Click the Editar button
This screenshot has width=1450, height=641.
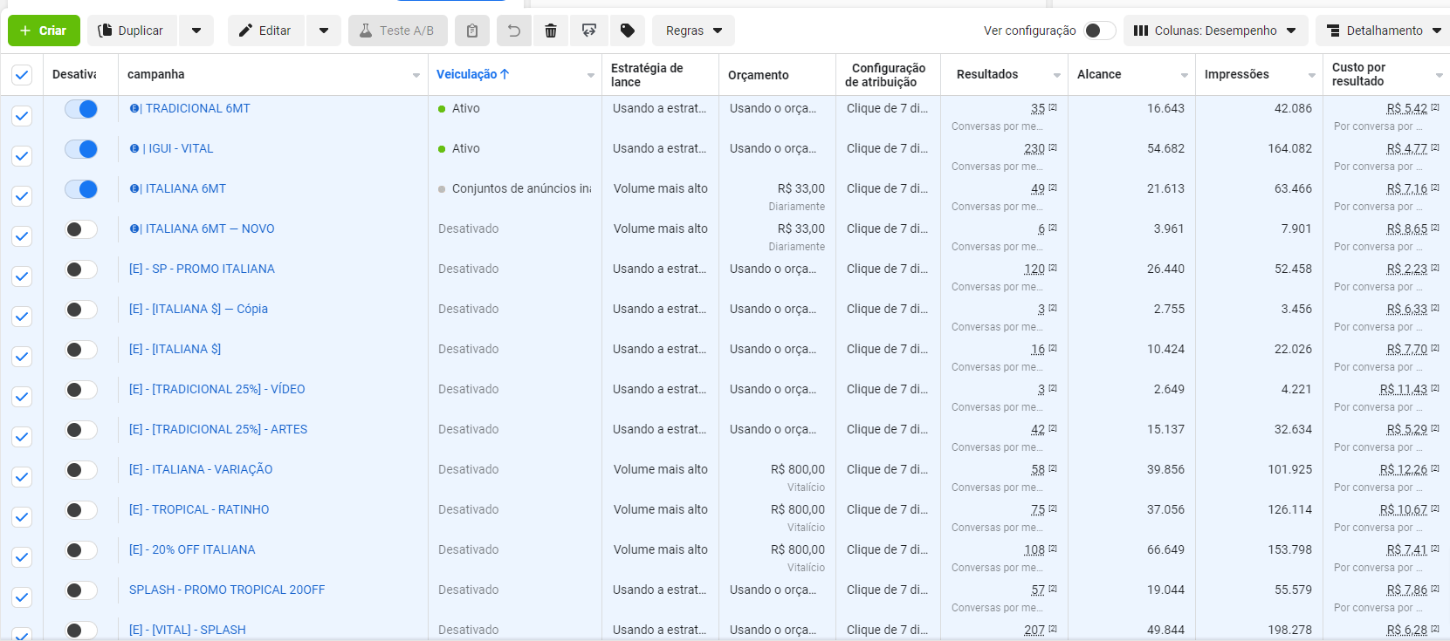pos(266,31)
